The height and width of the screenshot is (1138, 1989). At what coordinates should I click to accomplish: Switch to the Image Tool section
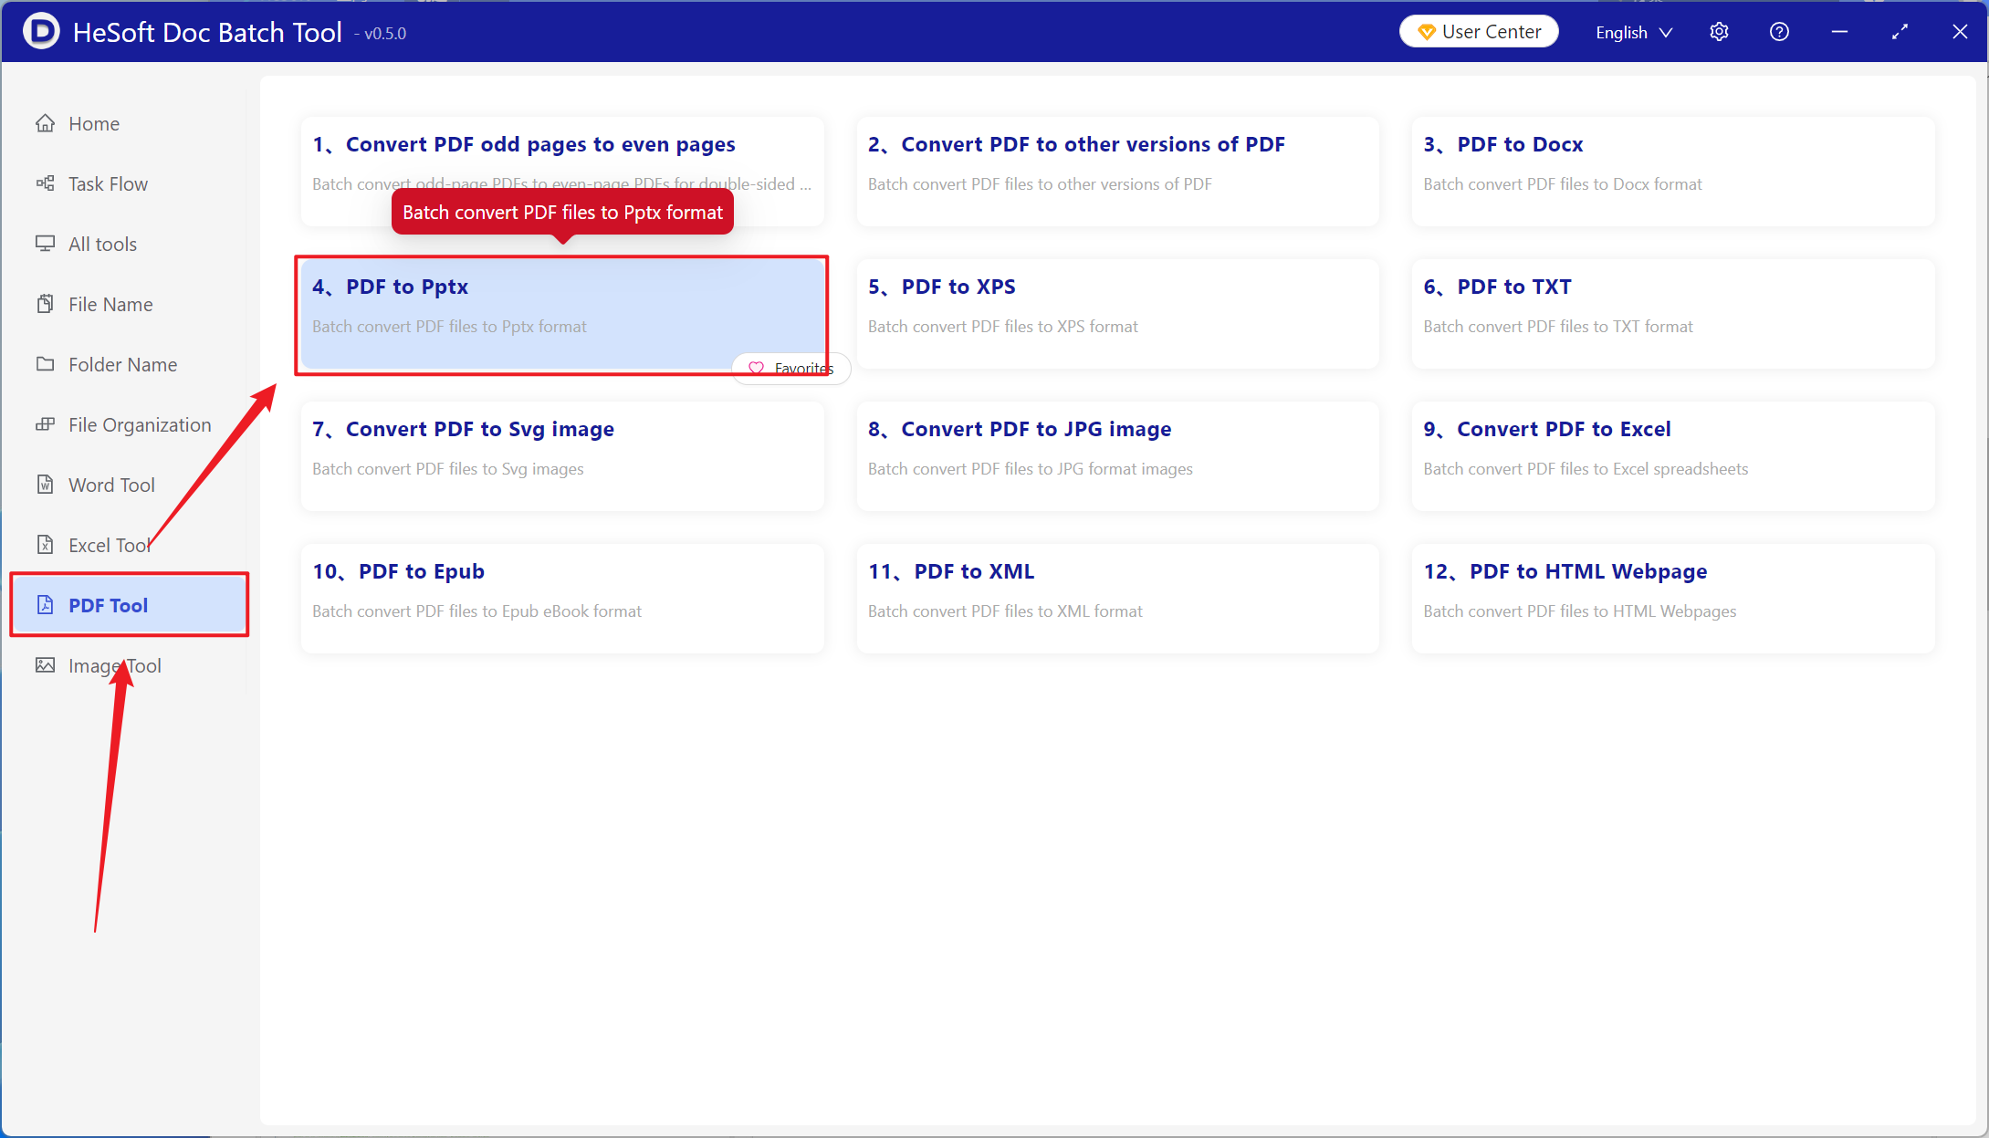click(x=128, y=665)
